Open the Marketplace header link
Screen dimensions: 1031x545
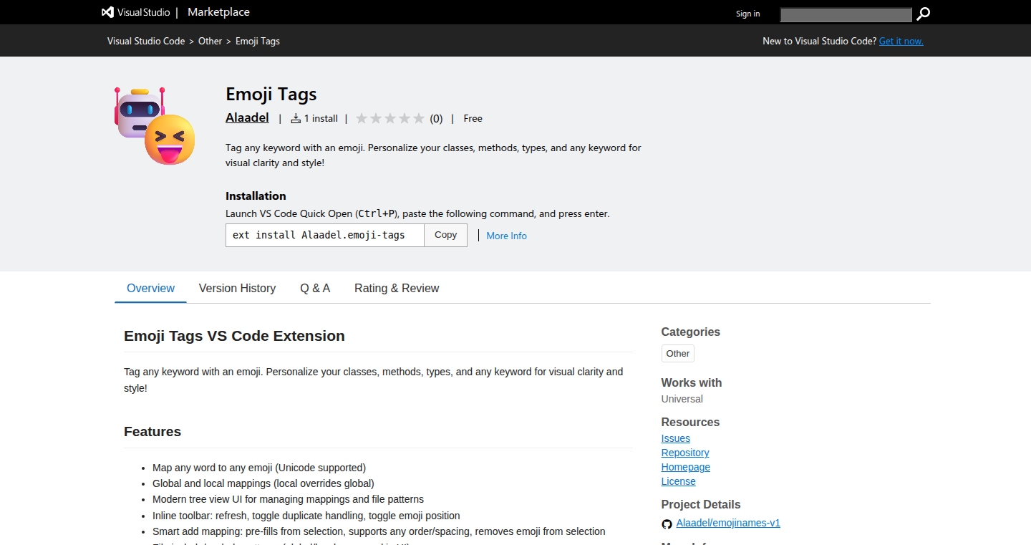218,12
